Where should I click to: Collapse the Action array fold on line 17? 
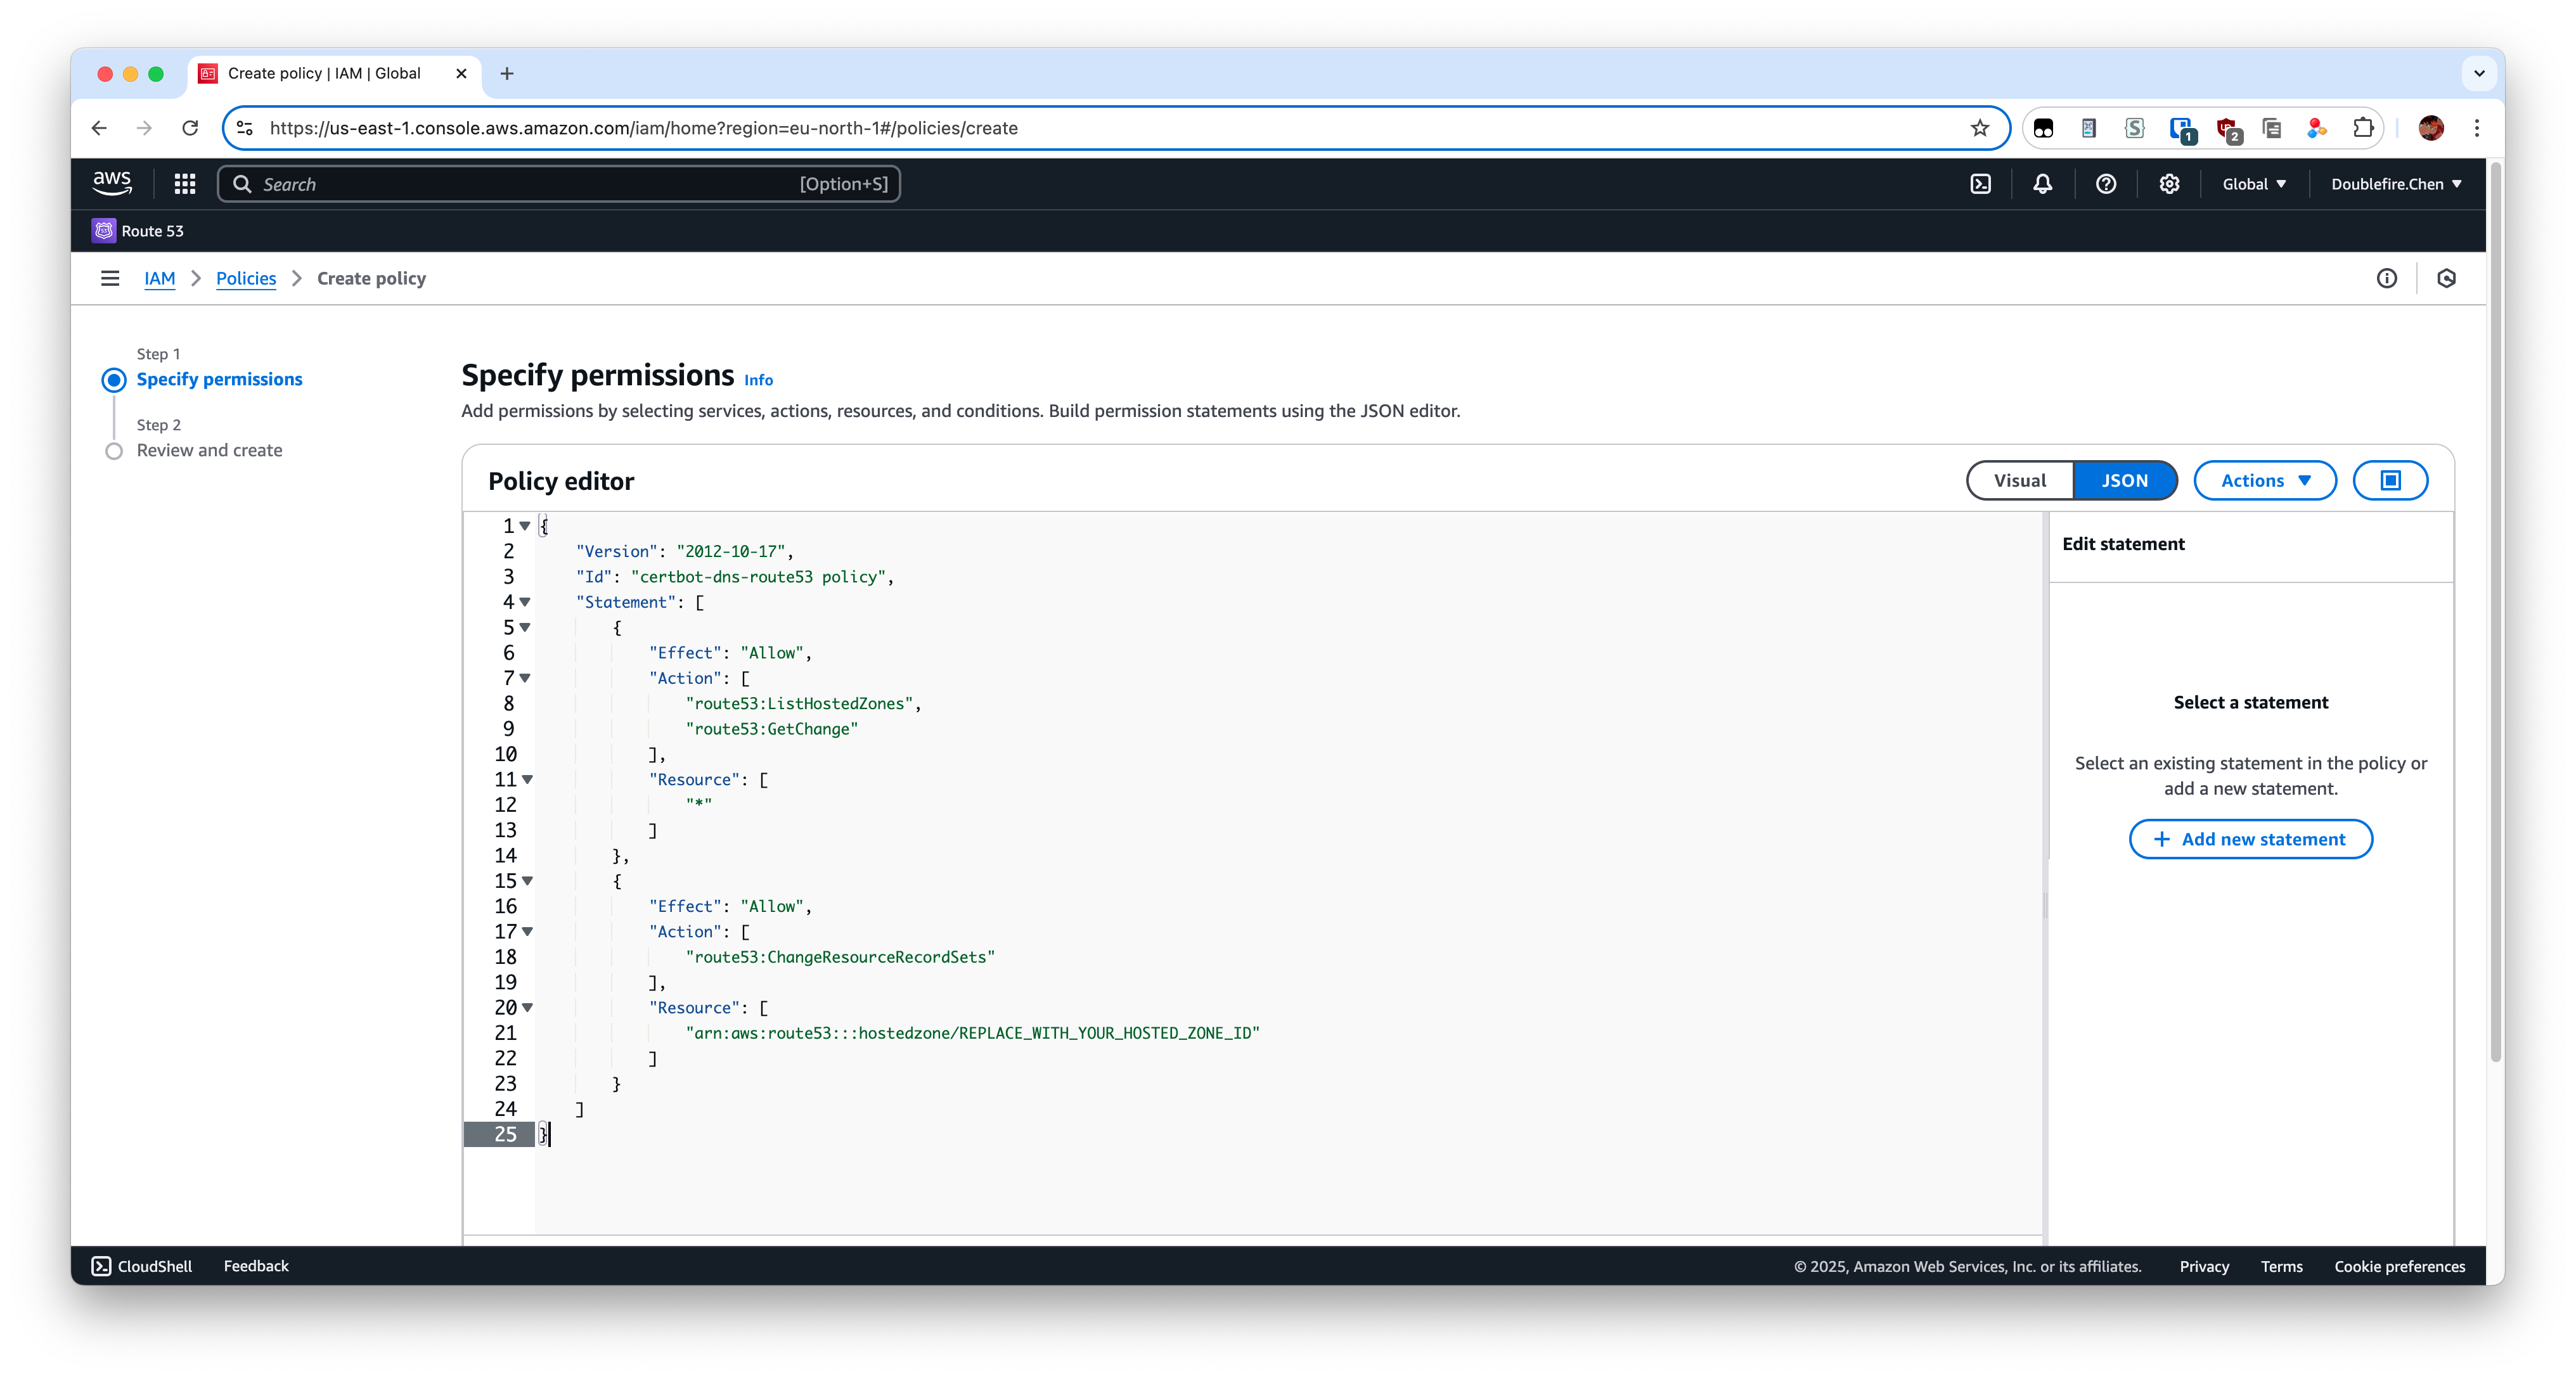[527, 931]
